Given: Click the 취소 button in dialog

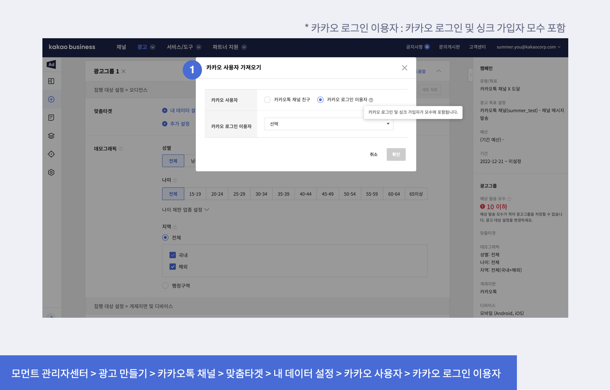Looking at the screenshot, I should coord(374,155).
